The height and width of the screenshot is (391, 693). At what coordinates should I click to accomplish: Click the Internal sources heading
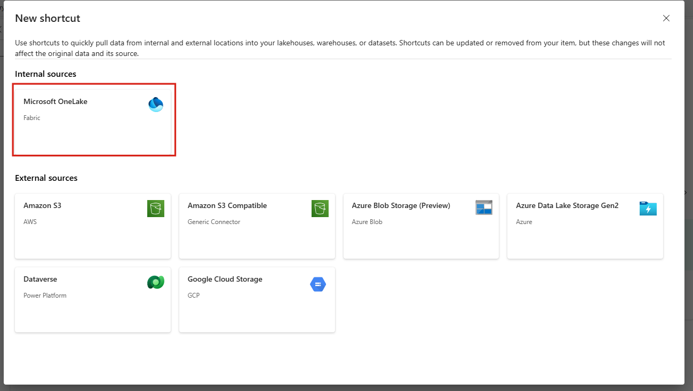(x=46, y=74)
